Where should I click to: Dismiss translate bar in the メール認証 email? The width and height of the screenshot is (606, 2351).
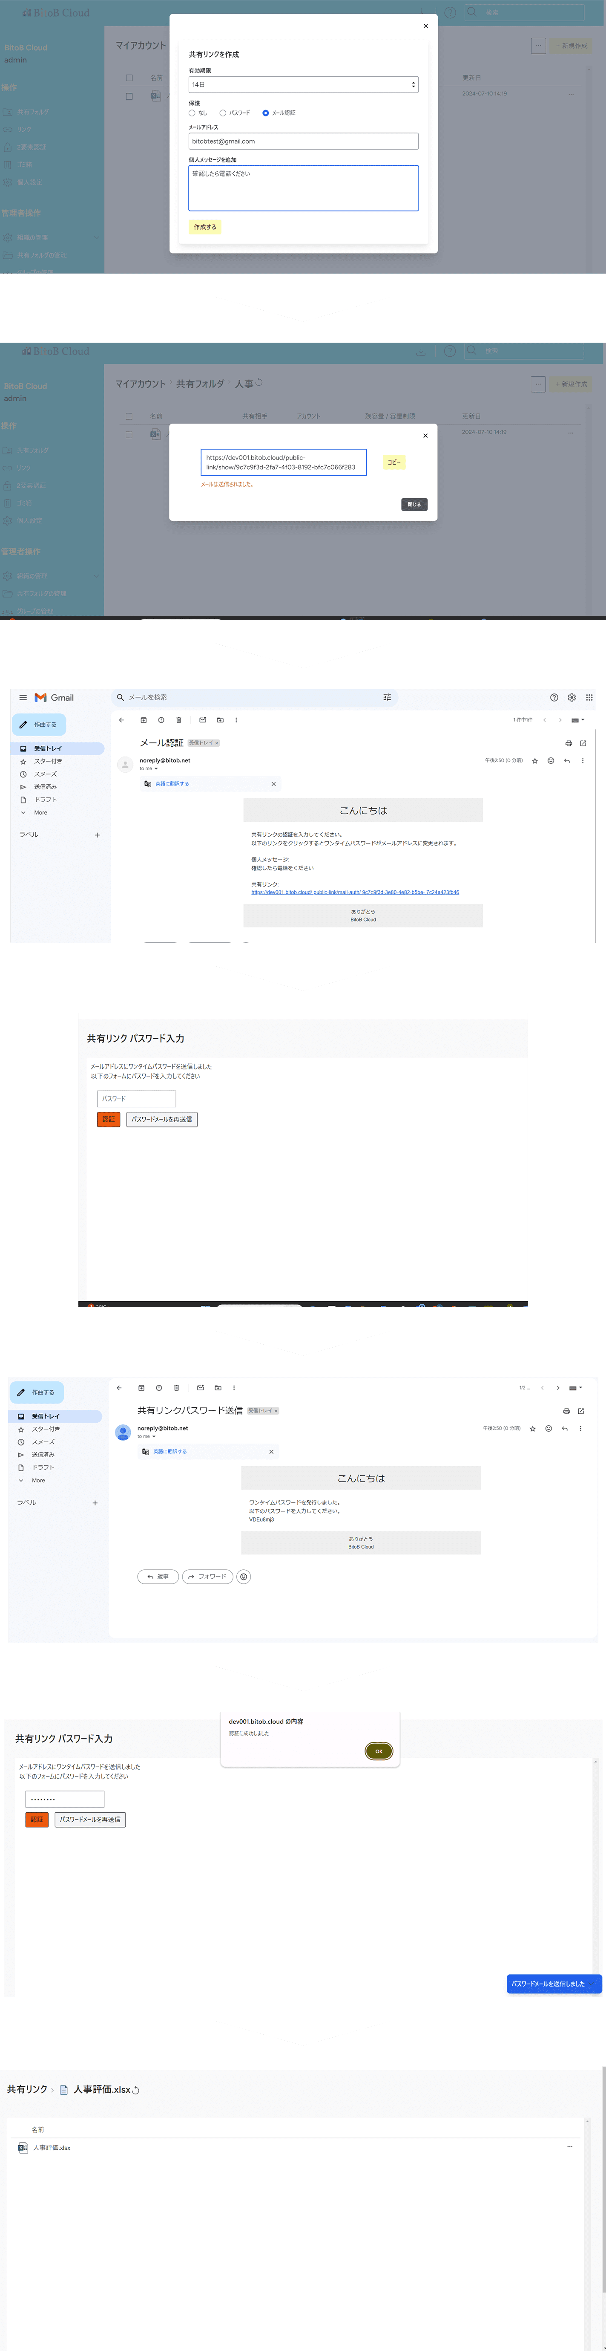coord(273,784)
